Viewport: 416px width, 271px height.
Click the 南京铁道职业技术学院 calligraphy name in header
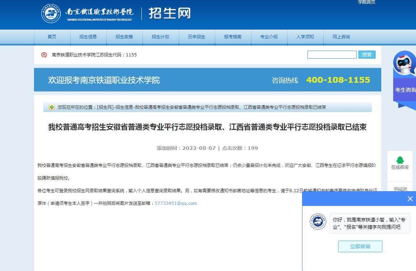(x=99, y=12)
